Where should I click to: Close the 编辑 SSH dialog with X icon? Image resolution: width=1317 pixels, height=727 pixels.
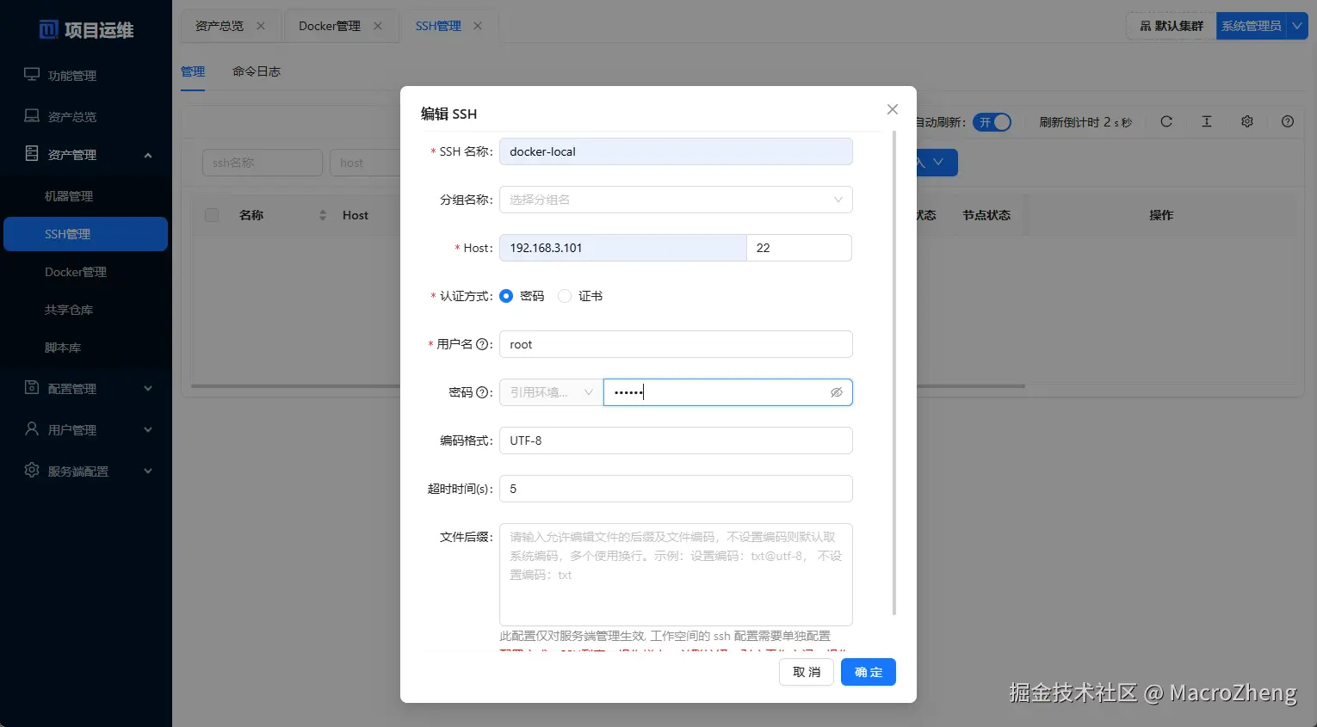click(893, 109)
